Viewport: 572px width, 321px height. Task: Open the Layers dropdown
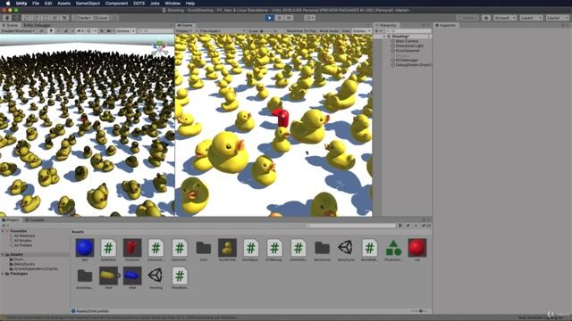pyautogui.click(x=531, y=18)
